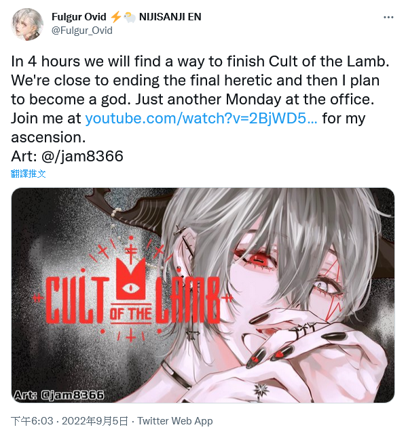This screenshot has height=438, width=406.
Task: Open the youtube.com/watch stream link
Action: 201,119
